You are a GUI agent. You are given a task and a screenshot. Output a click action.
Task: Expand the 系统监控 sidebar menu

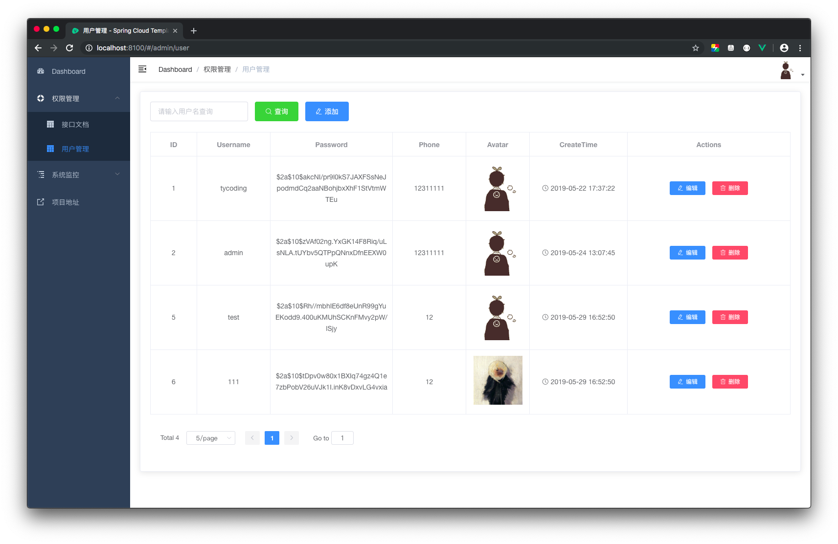pos(79,174)
